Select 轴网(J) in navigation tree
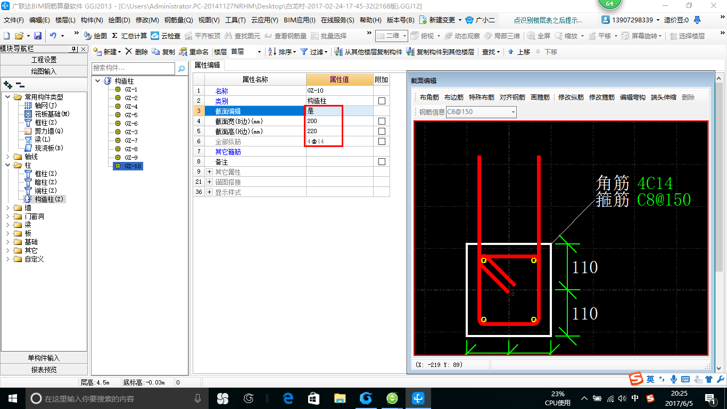 (45, 105)
